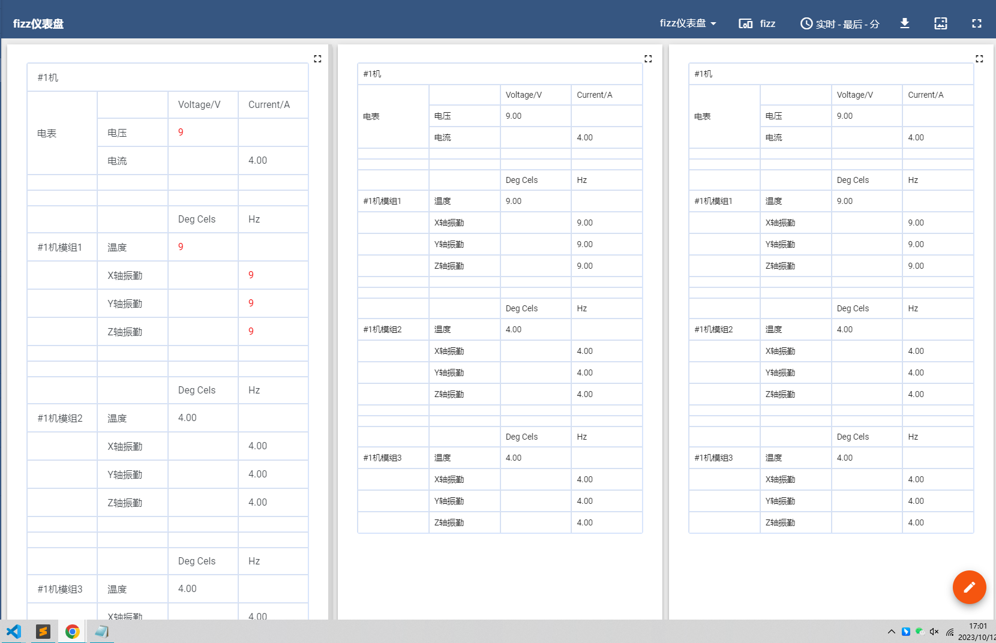
Task: Click the orange edit pencil button
Action: (969, 587)
